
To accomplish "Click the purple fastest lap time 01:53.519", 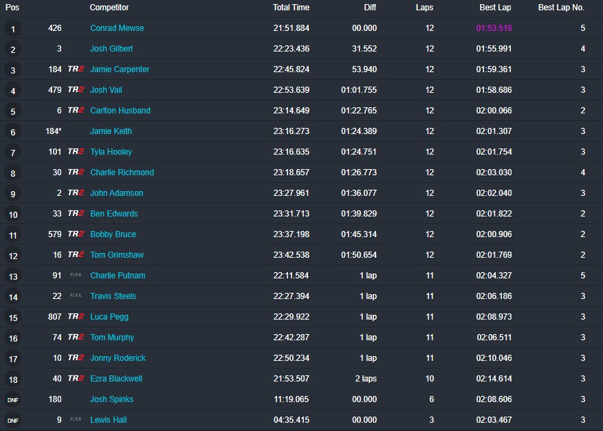I will [494, 28].
